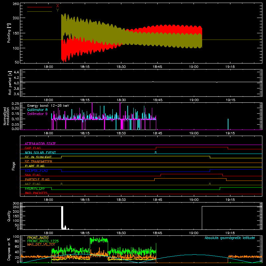Select the ATTENUATOR_STATE flag label

40,144
